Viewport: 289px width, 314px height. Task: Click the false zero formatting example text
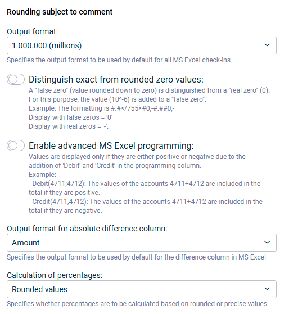[x=102, y=108]
